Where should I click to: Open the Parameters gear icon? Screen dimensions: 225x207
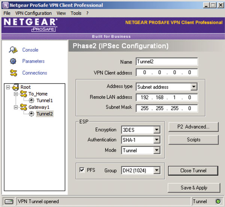(x=13, y=61)
